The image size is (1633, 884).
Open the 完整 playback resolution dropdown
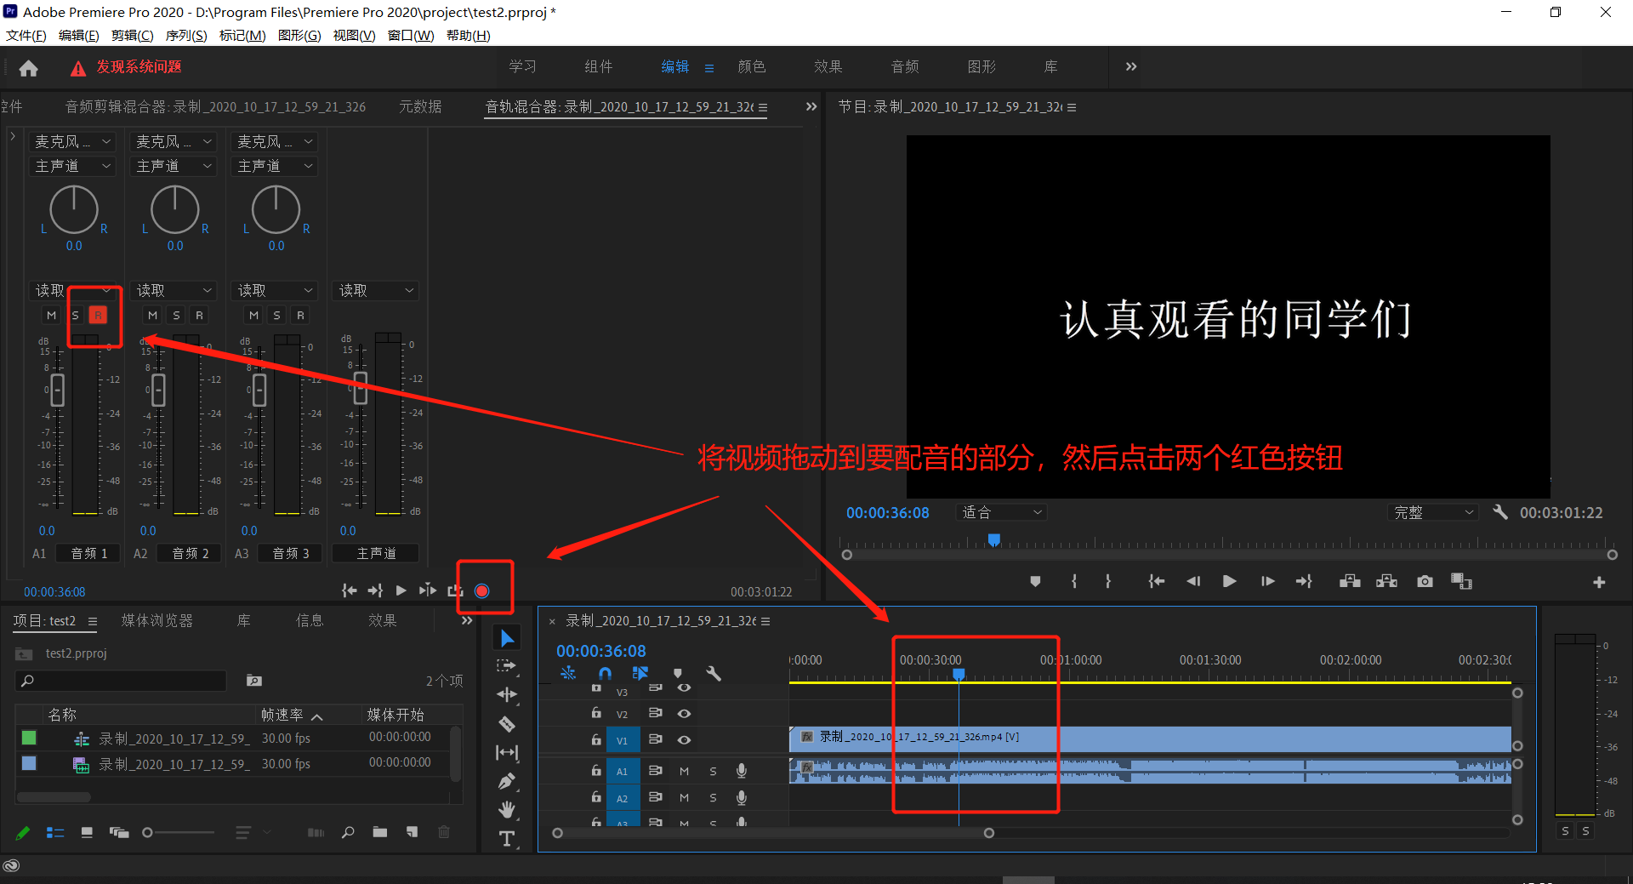click(1432, 512)
